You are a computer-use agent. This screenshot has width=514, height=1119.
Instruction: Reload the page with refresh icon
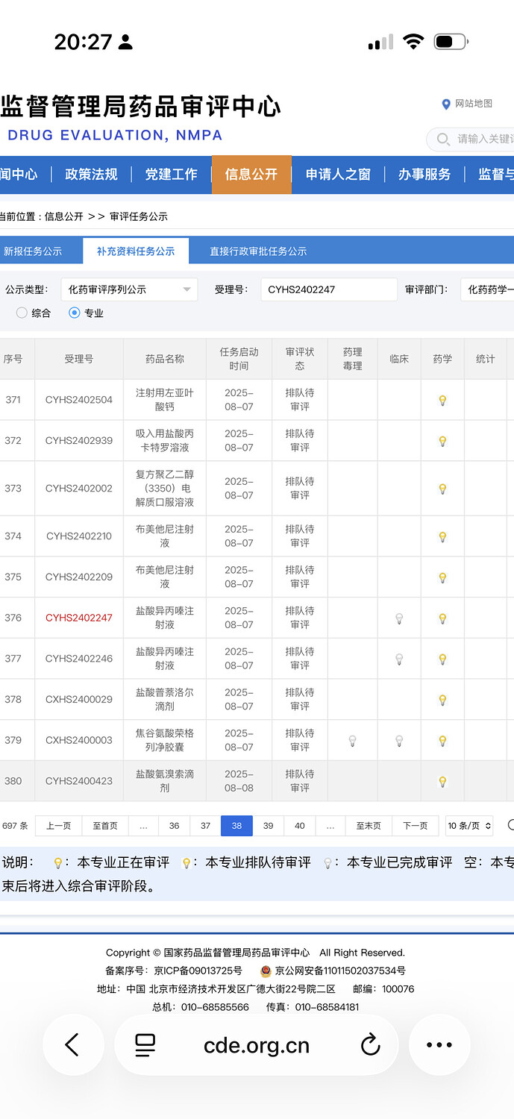coord(370,1045)
